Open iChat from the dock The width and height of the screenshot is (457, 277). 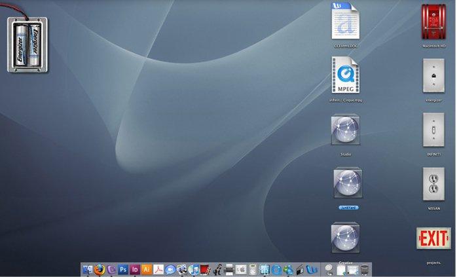170,270
